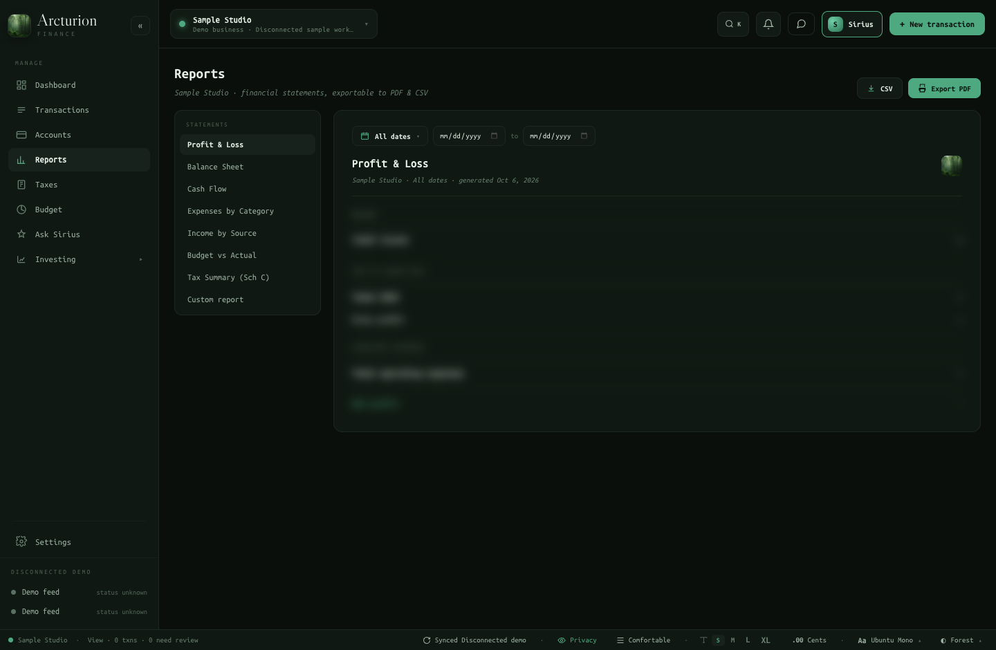Image resolution: width=996 pixels, height=650 pixels.
Task: Open the Taxes page
Action: [x=79, y=185]
